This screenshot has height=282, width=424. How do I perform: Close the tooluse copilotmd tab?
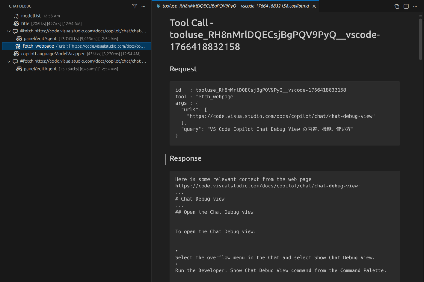tap(314, 6)
